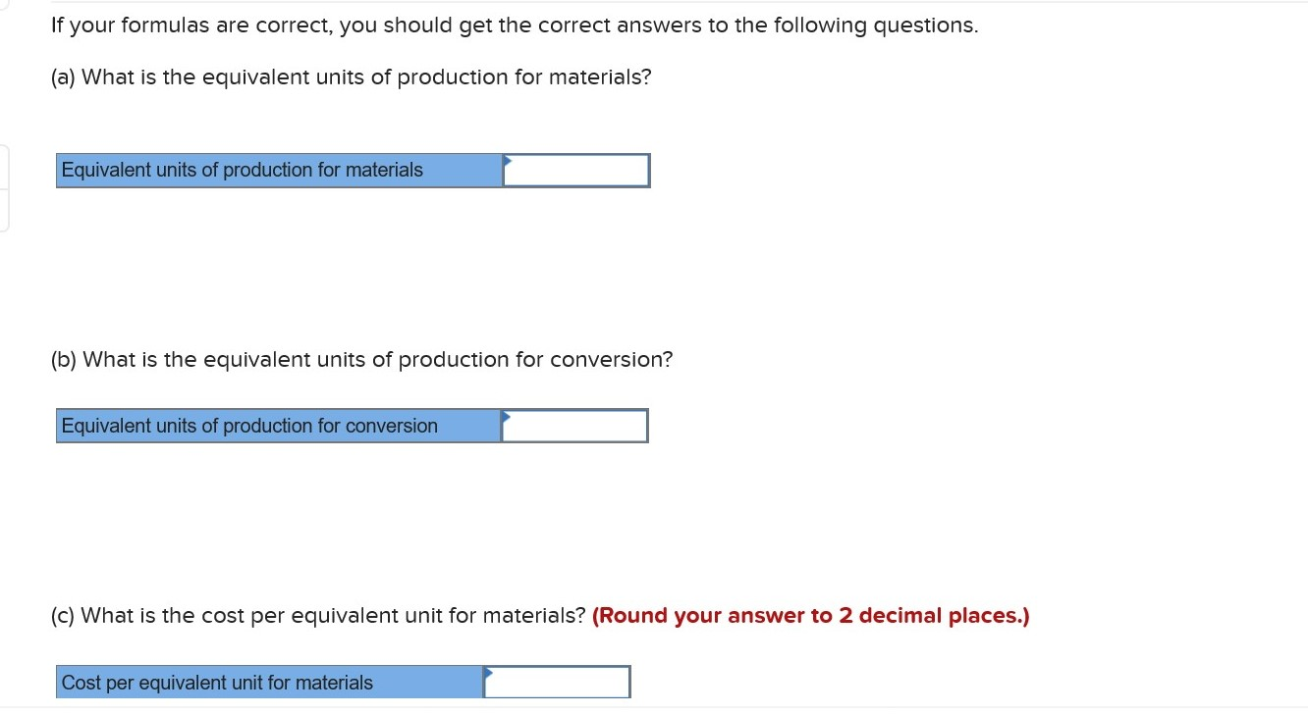Click inside the conversion equivalent units input field
Screen dimensions: 1308x714
[x=577, y=425]
